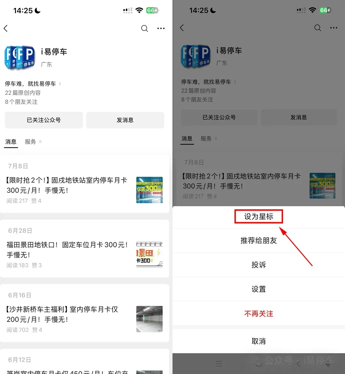Tap the 已关注公众号 button on left screen
The width and height of the screenshot is (345, 374).
44,120
